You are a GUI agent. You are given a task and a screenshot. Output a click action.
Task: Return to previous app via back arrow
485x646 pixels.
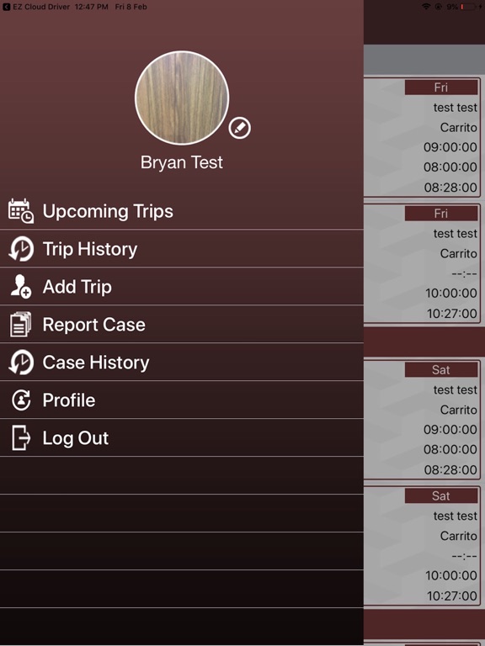6,7
